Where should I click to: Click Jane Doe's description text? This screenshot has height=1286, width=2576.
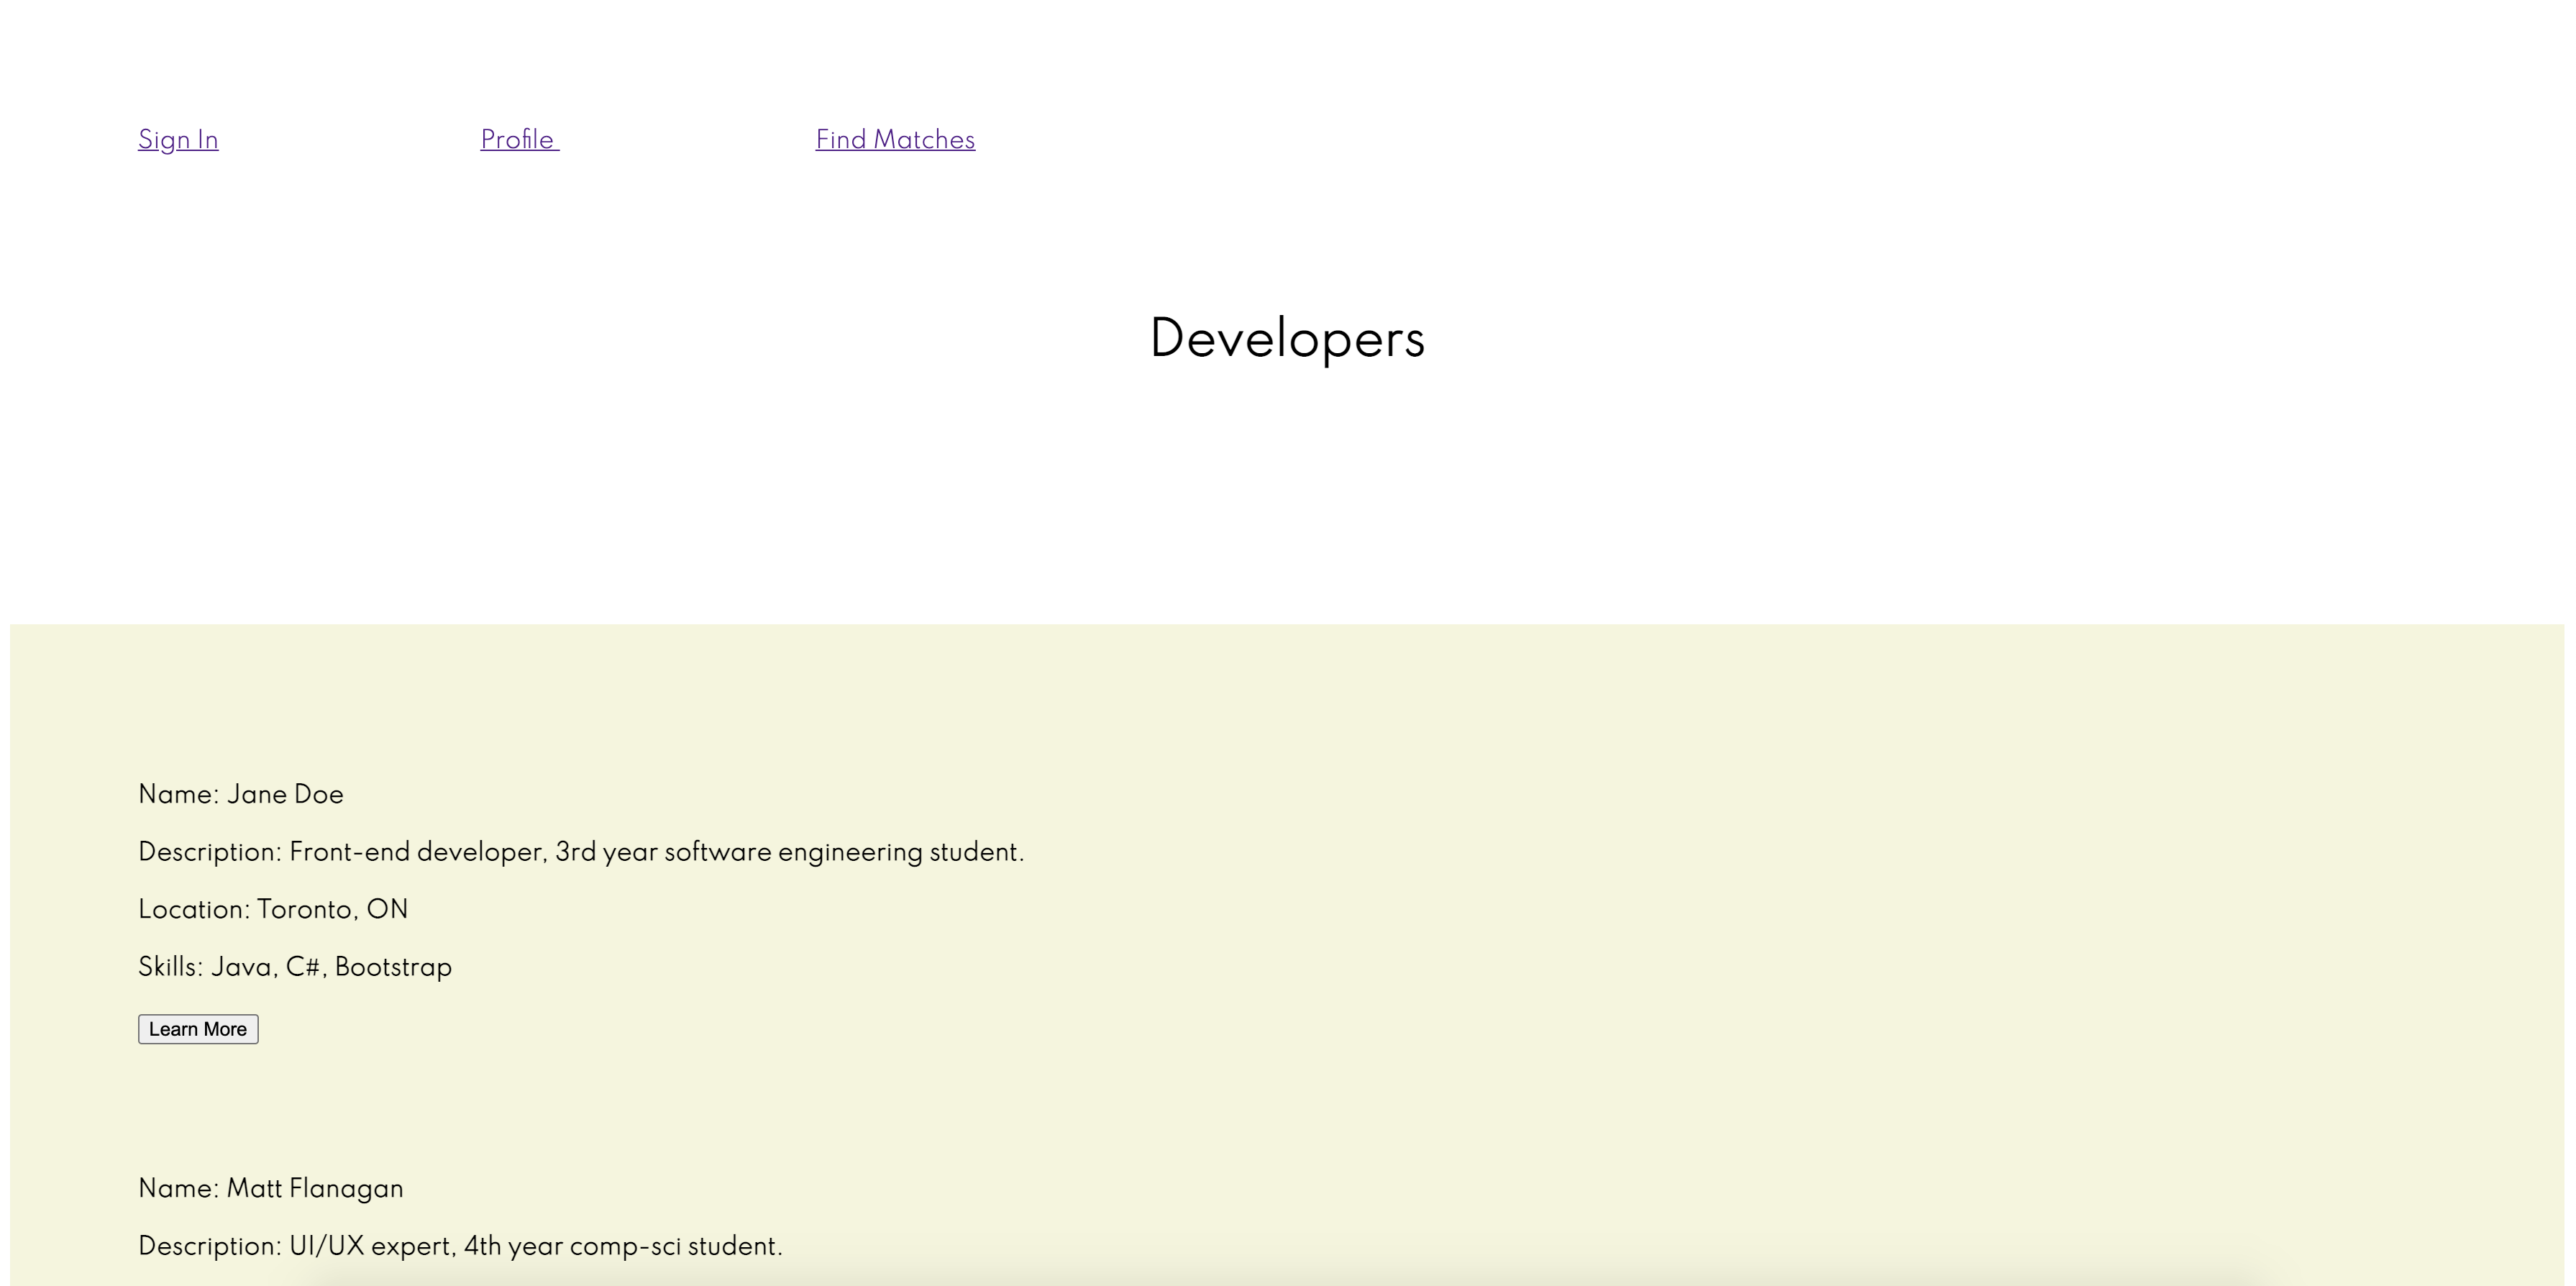coord(581,852)
